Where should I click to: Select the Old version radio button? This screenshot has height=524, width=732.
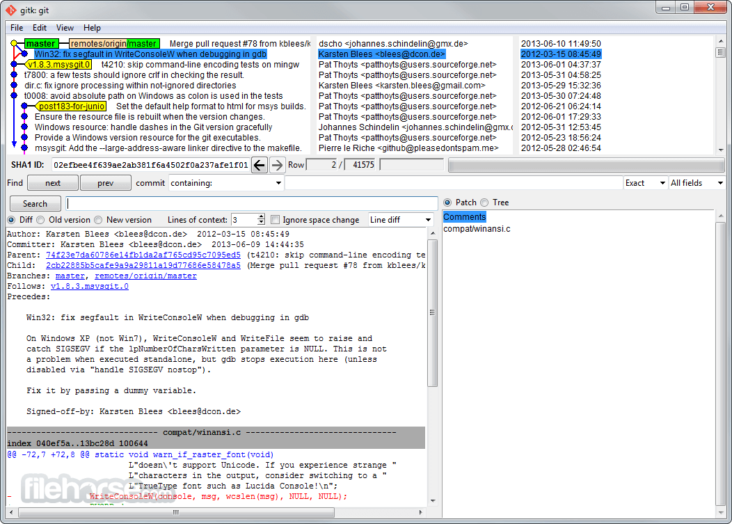(x=40, y=220)
